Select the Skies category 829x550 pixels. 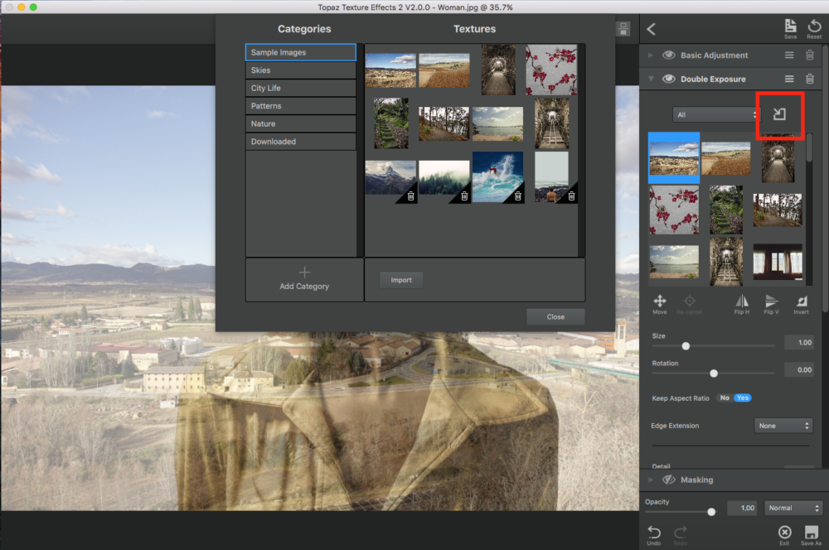(x=300, y=70)
